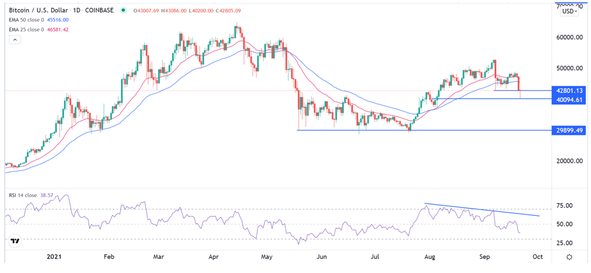Click the 42801.13 price label

pos(570,90)
